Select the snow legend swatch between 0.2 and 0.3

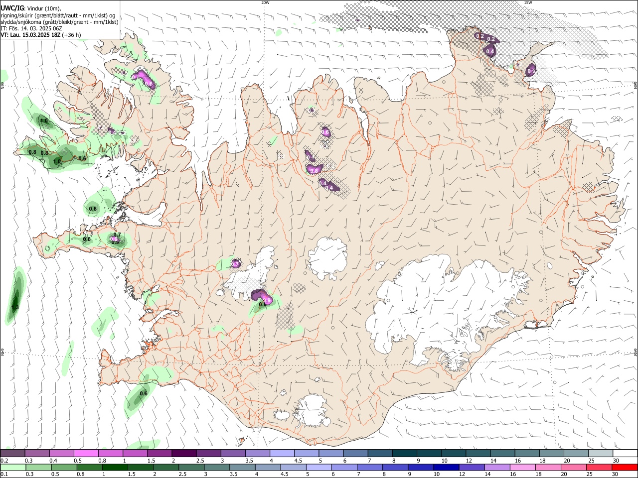[12, 454]
